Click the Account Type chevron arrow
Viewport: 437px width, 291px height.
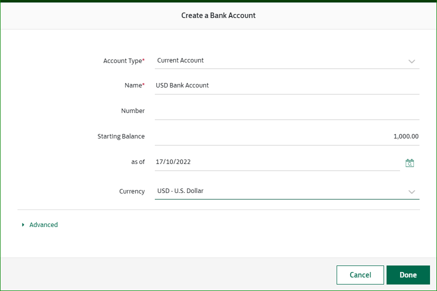tap(412, 61)
